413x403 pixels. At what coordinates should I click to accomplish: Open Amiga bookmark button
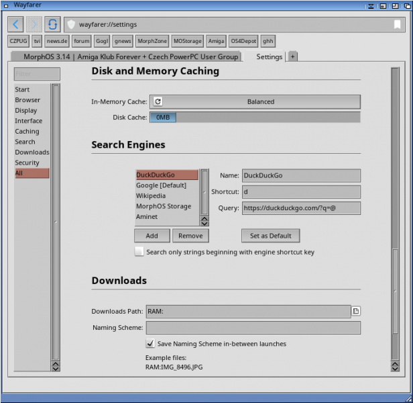[x=217, y=41]
